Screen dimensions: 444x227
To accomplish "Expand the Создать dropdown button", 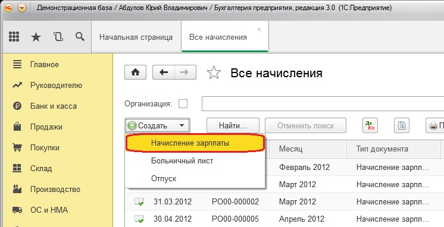I will point(158,125).
